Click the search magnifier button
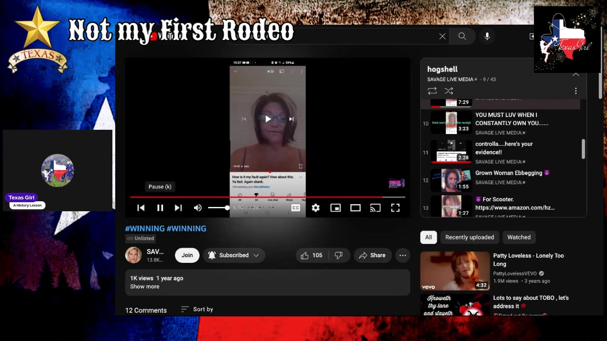This screenshot has height=341, width=607. click(462, 36)
